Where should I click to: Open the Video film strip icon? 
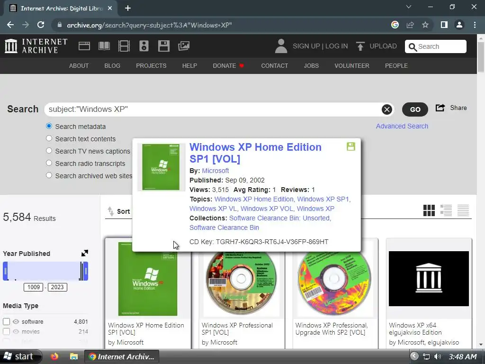point(124,46)
